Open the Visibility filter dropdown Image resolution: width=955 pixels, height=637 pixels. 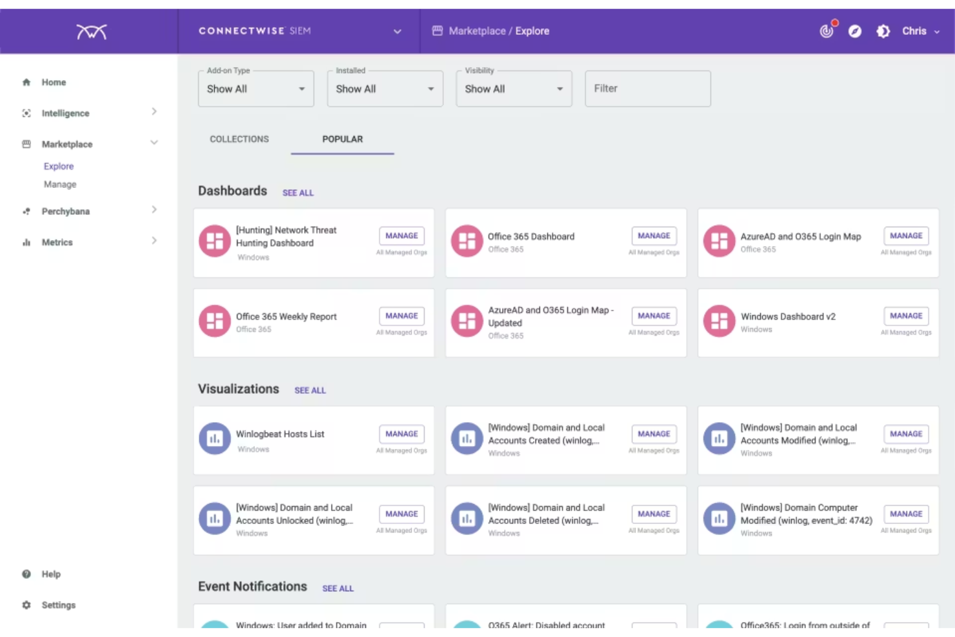coord(514,88)
